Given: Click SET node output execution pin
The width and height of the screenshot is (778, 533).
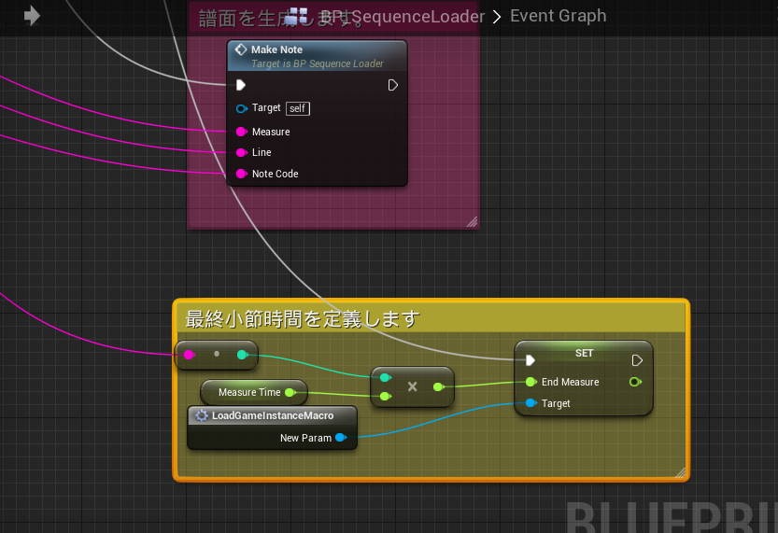Looking at the screenshot, I should (637, 360).
